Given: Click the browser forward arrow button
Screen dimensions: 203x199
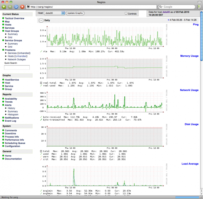Looking at the screenshot, I should [x=10, y=6].
